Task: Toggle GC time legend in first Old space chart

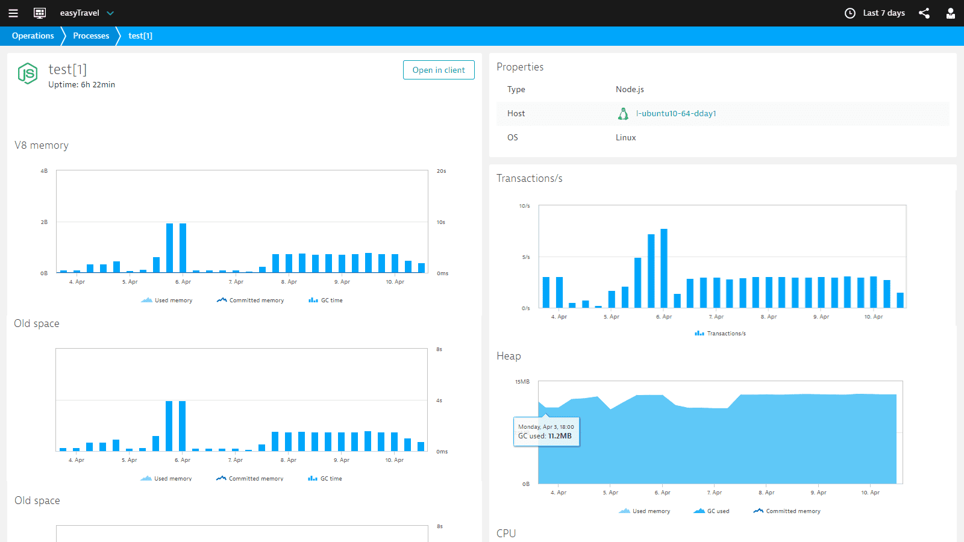Action: click(x=325, y=478)
